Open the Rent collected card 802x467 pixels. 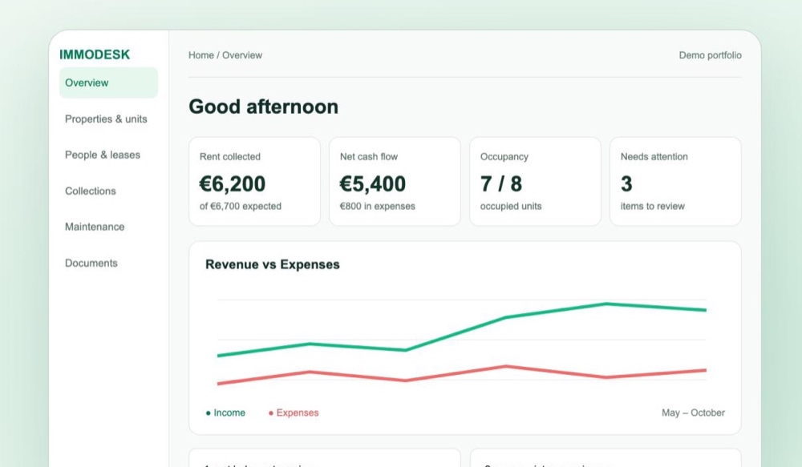point(255,181)
